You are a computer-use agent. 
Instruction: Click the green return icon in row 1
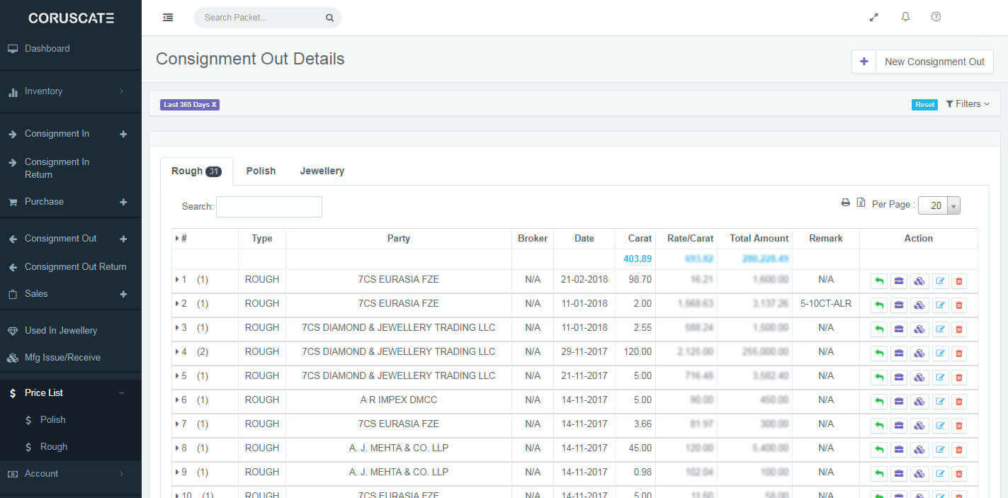(x=878, y=281)
